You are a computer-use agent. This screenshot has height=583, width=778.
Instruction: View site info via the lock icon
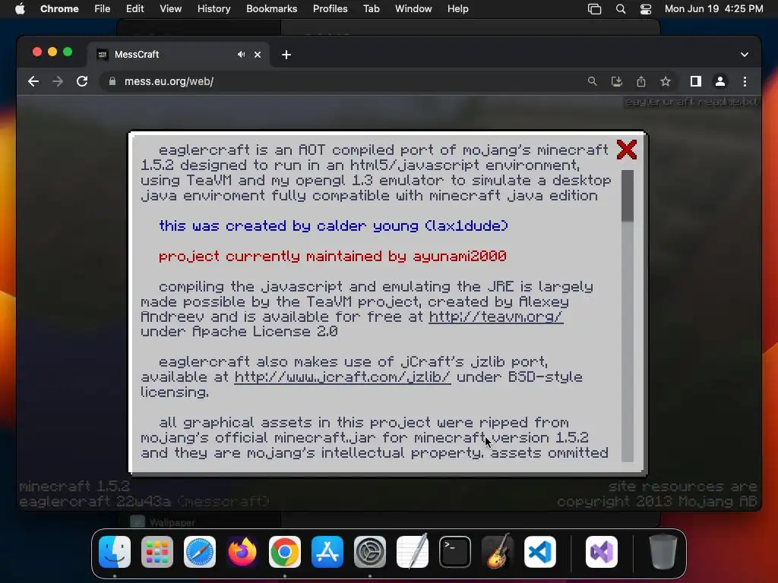tap(112, 81)
